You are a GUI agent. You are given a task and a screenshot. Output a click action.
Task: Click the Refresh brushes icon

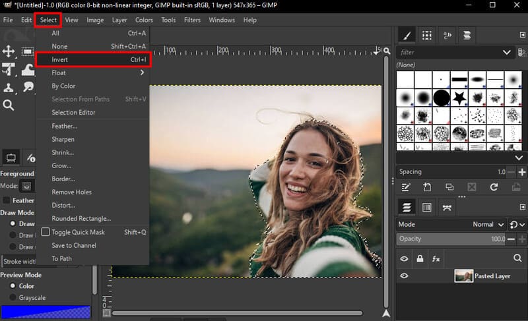pyautogui.click(x=494, y=187)
